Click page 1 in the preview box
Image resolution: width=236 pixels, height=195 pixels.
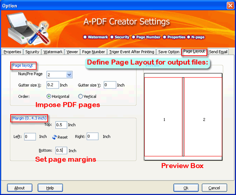coord(163,117)
